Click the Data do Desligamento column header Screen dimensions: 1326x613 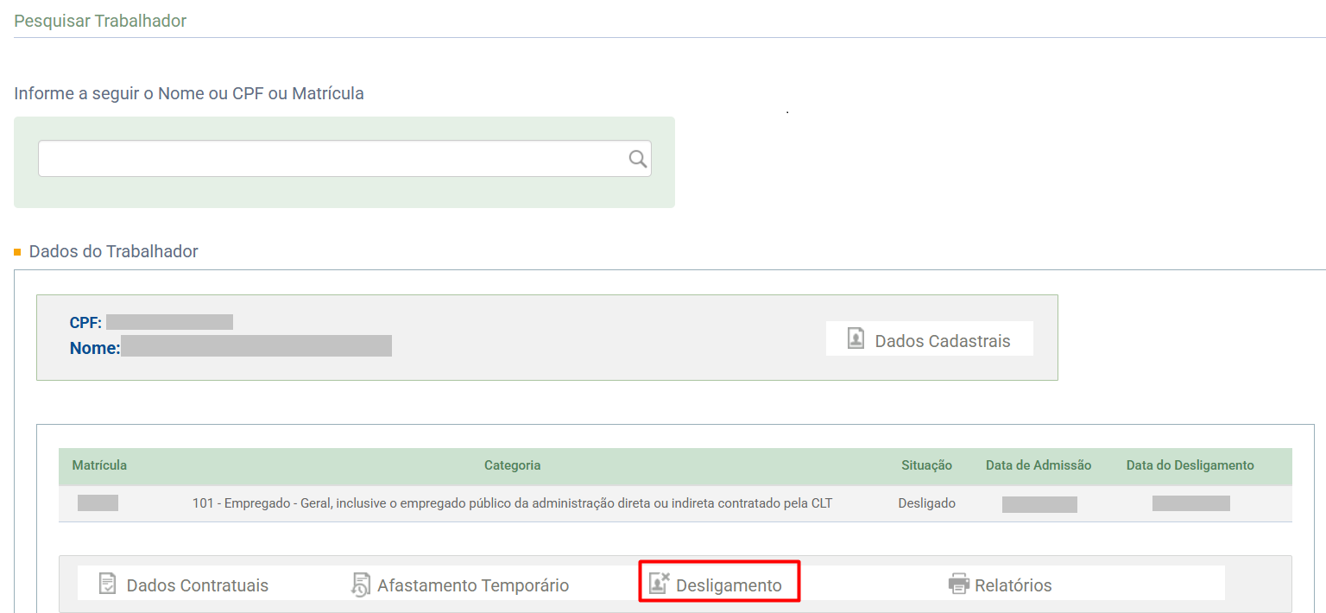pos(1190,465)
